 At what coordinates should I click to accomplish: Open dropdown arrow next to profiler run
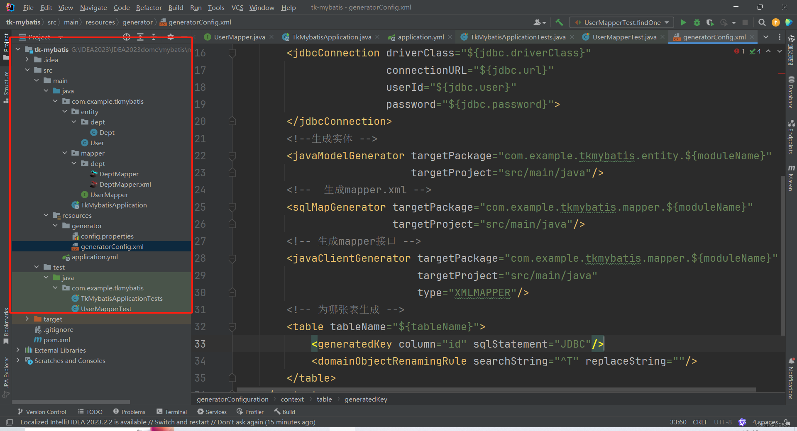tap(734, 22)
